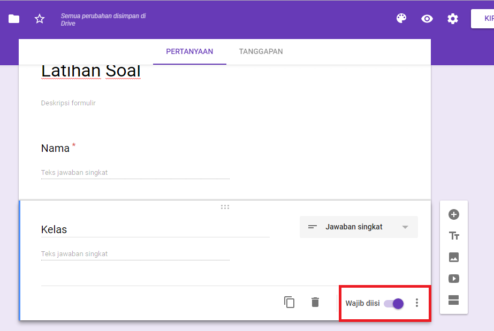Open the move to folder icon
494x331 pixels.
[14, 19]
